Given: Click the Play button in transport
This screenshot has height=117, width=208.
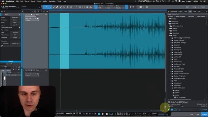Looking at the screenshot, I should click(x=103, y=114).
